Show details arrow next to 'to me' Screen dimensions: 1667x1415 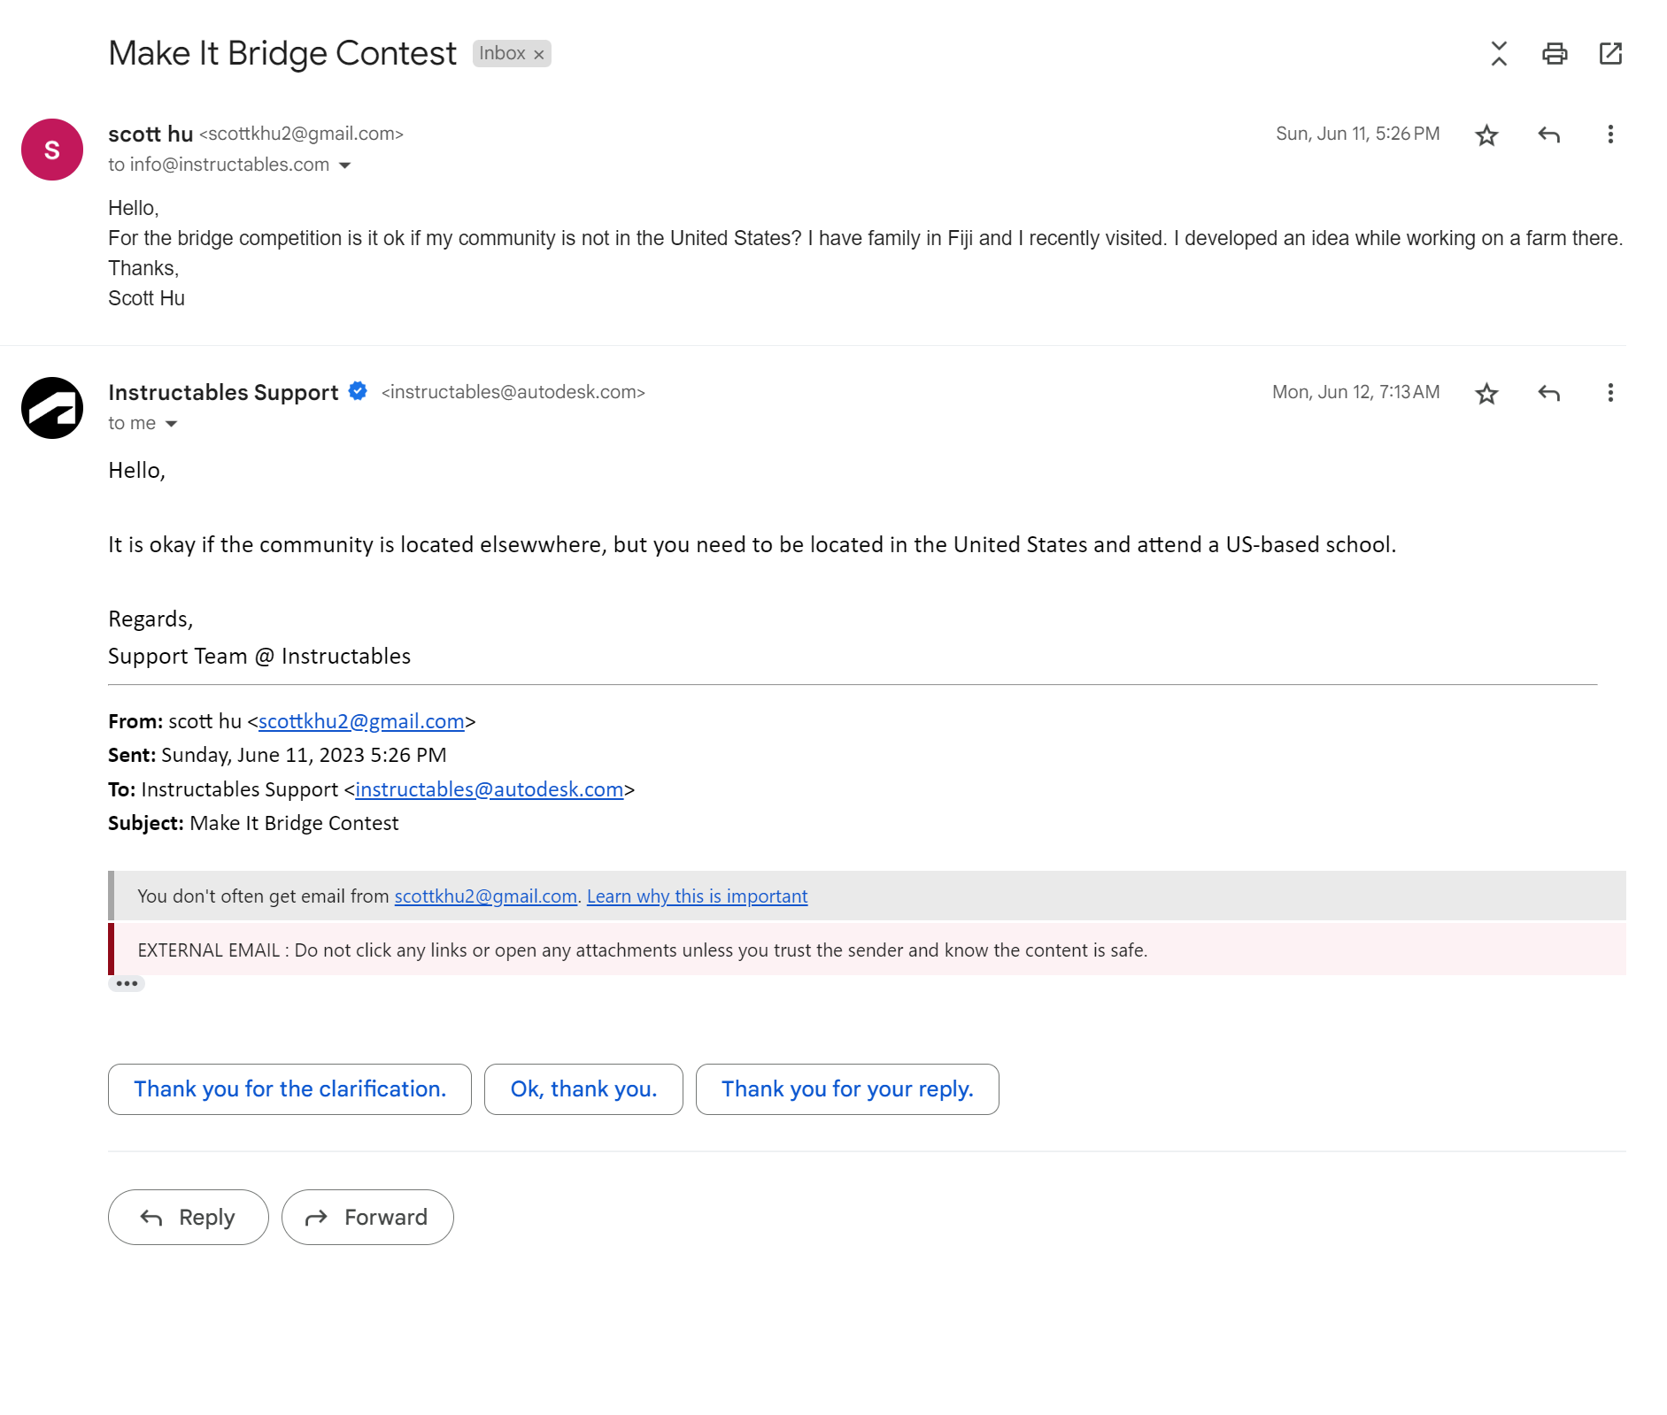point(171,424)
